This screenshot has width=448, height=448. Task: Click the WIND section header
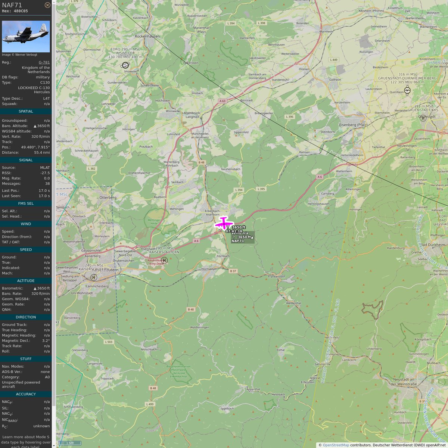26,224
